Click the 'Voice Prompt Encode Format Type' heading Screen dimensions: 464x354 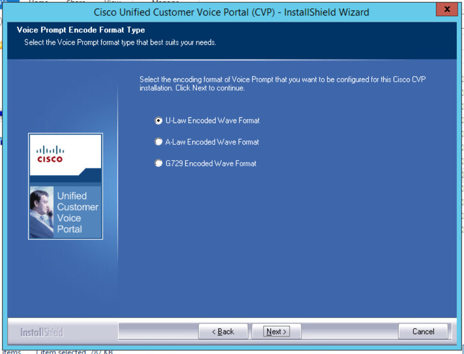pyautogui.click(x=81, y=30)
